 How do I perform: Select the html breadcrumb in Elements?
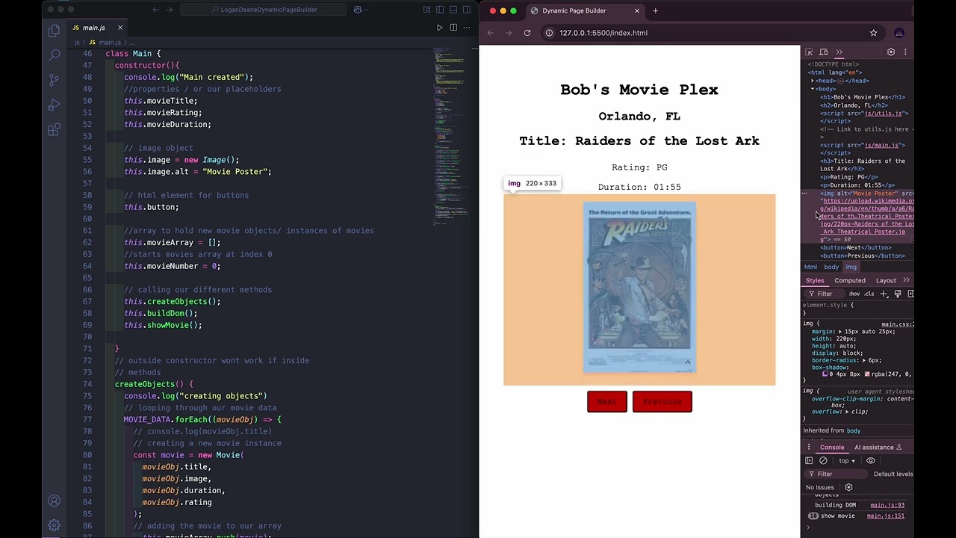(x=810, y=267)
